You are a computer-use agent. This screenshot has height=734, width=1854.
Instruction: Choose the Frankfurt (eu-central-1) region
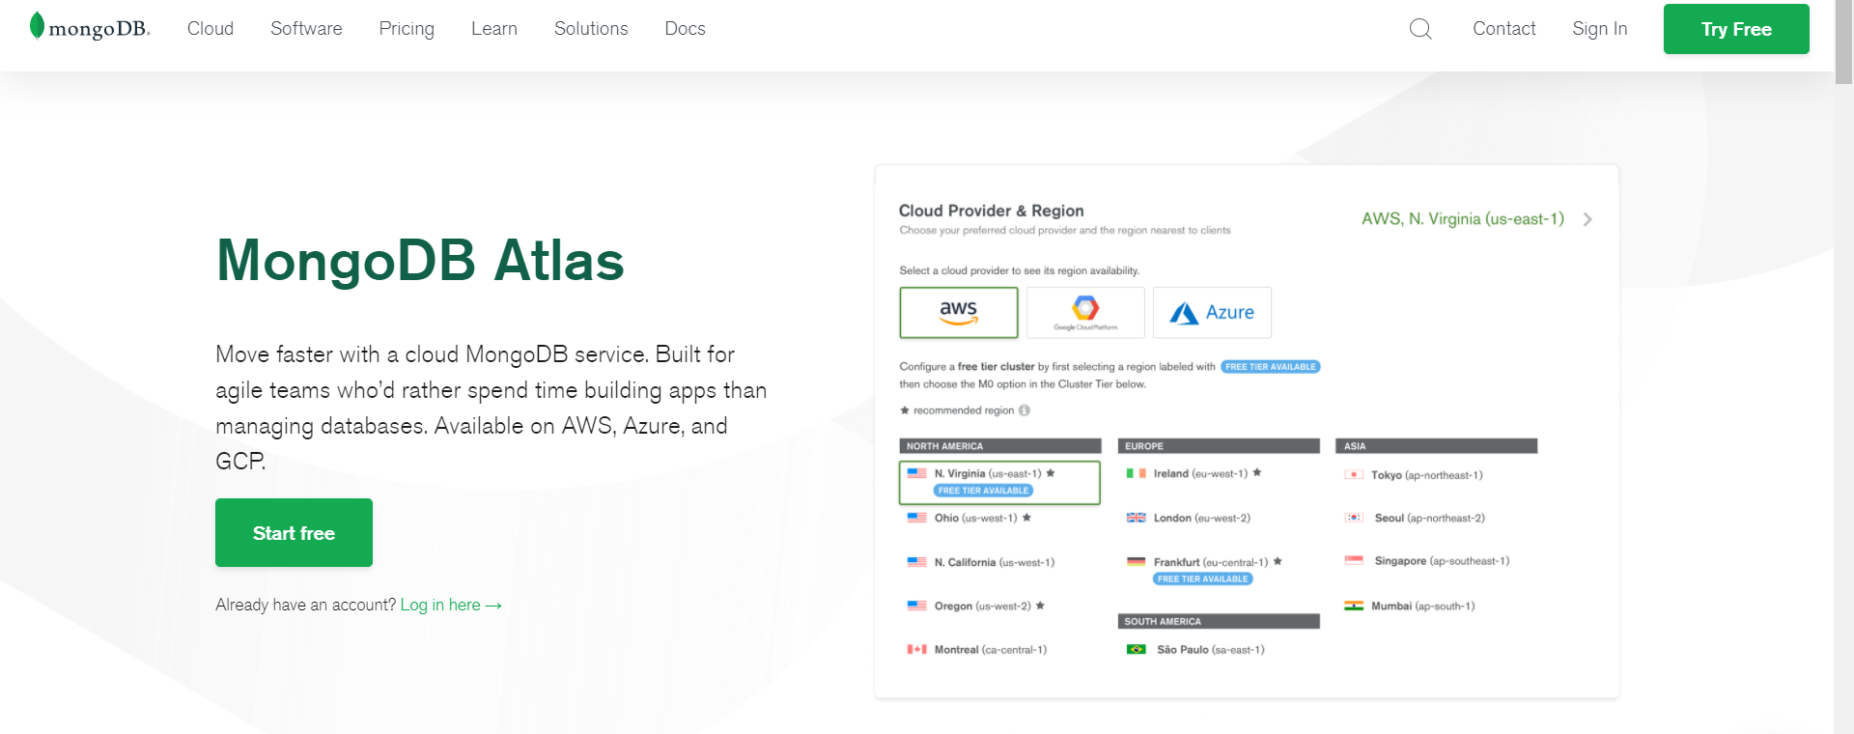pyautogui.click(x=1211, y=562)
